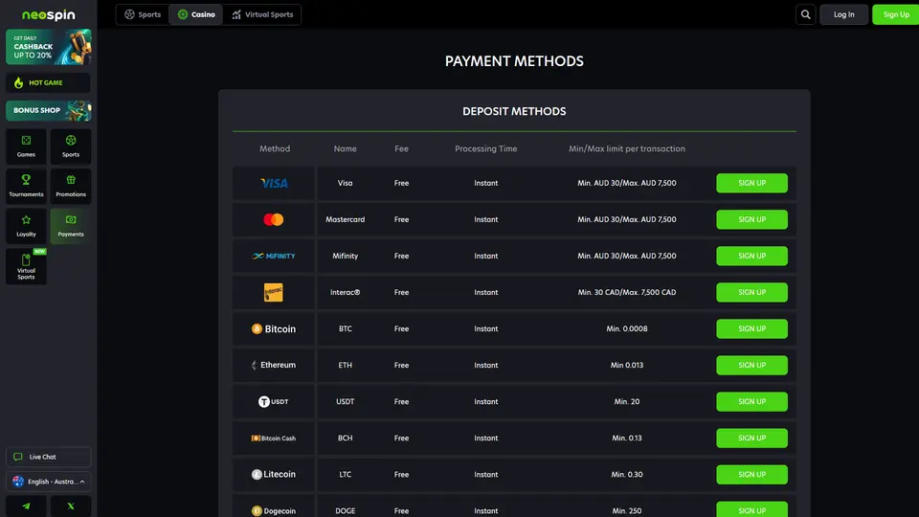The height and width of the screenshot is (517, 919).
Task: Open the X social icon
Action: (x=71, y=506)
